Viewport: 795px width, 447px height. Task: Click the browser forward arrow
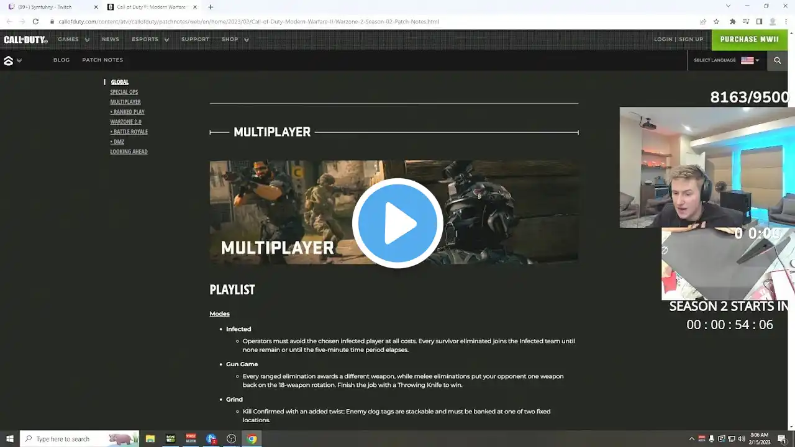22,22
